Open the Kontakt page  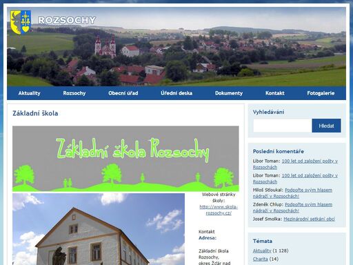coord(275,93)
